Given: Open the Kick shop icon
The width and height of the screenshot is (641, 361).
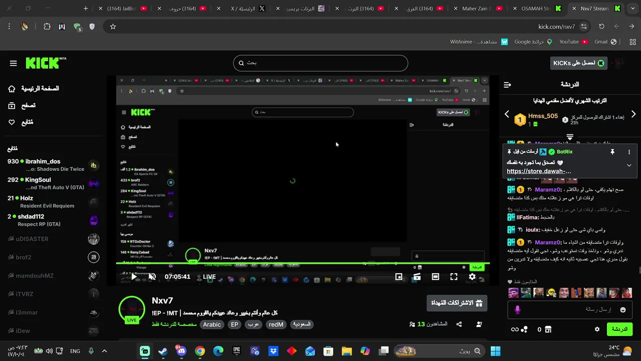Looking at the screenshot, I should 548,329.
